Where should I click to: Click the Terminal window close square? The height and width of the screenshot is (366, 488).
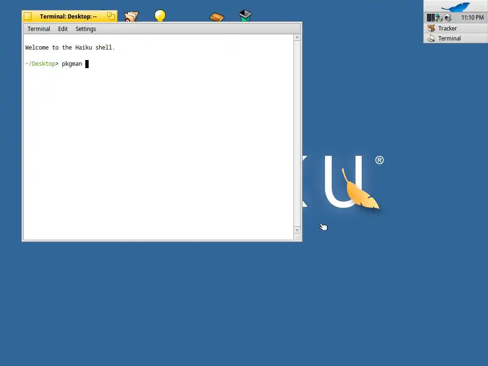[28, 16]
